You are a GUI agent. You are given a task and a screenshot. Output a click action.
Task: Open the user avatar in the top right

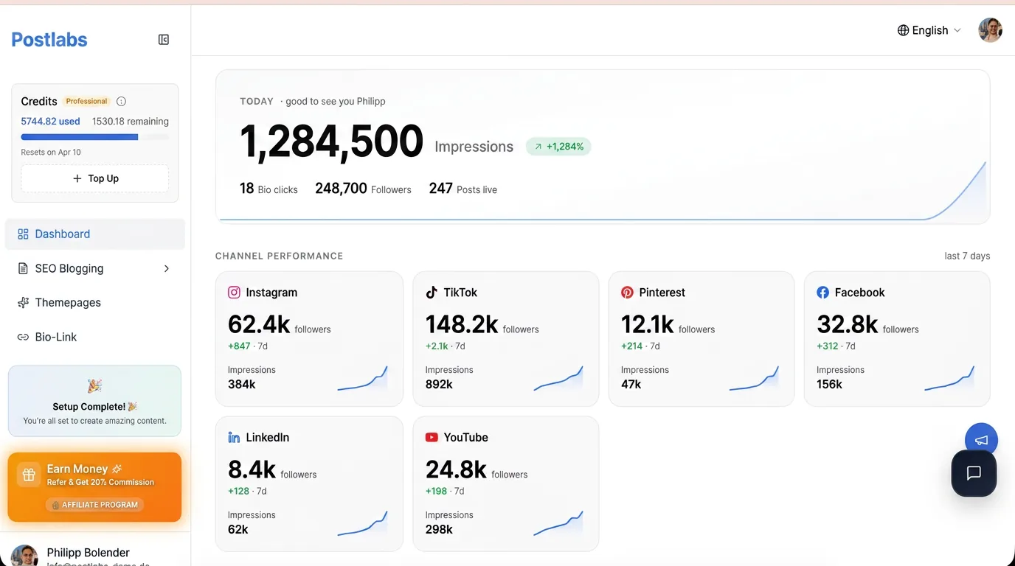[x=990, y=30]
